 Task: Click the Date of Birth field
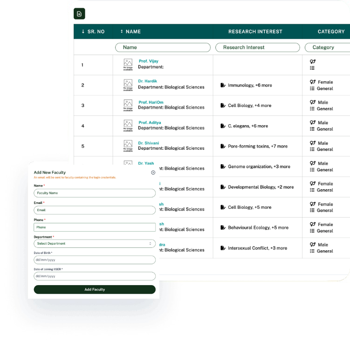tap(95, 260)
